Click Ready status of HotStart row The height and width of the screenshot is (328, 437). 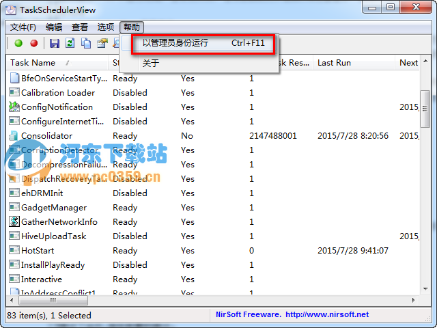125,251
